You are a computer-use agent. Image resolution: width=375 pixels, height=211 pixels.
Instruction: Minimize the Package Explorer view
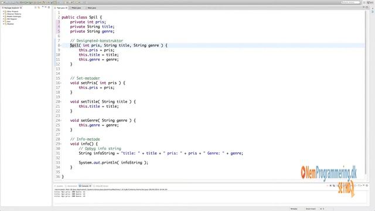tap(46, 7)
